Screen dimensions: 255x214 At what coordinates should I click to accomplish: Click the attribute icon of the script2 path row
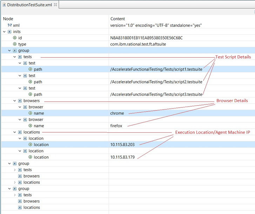pyautogui.click(x=30, y=82)
